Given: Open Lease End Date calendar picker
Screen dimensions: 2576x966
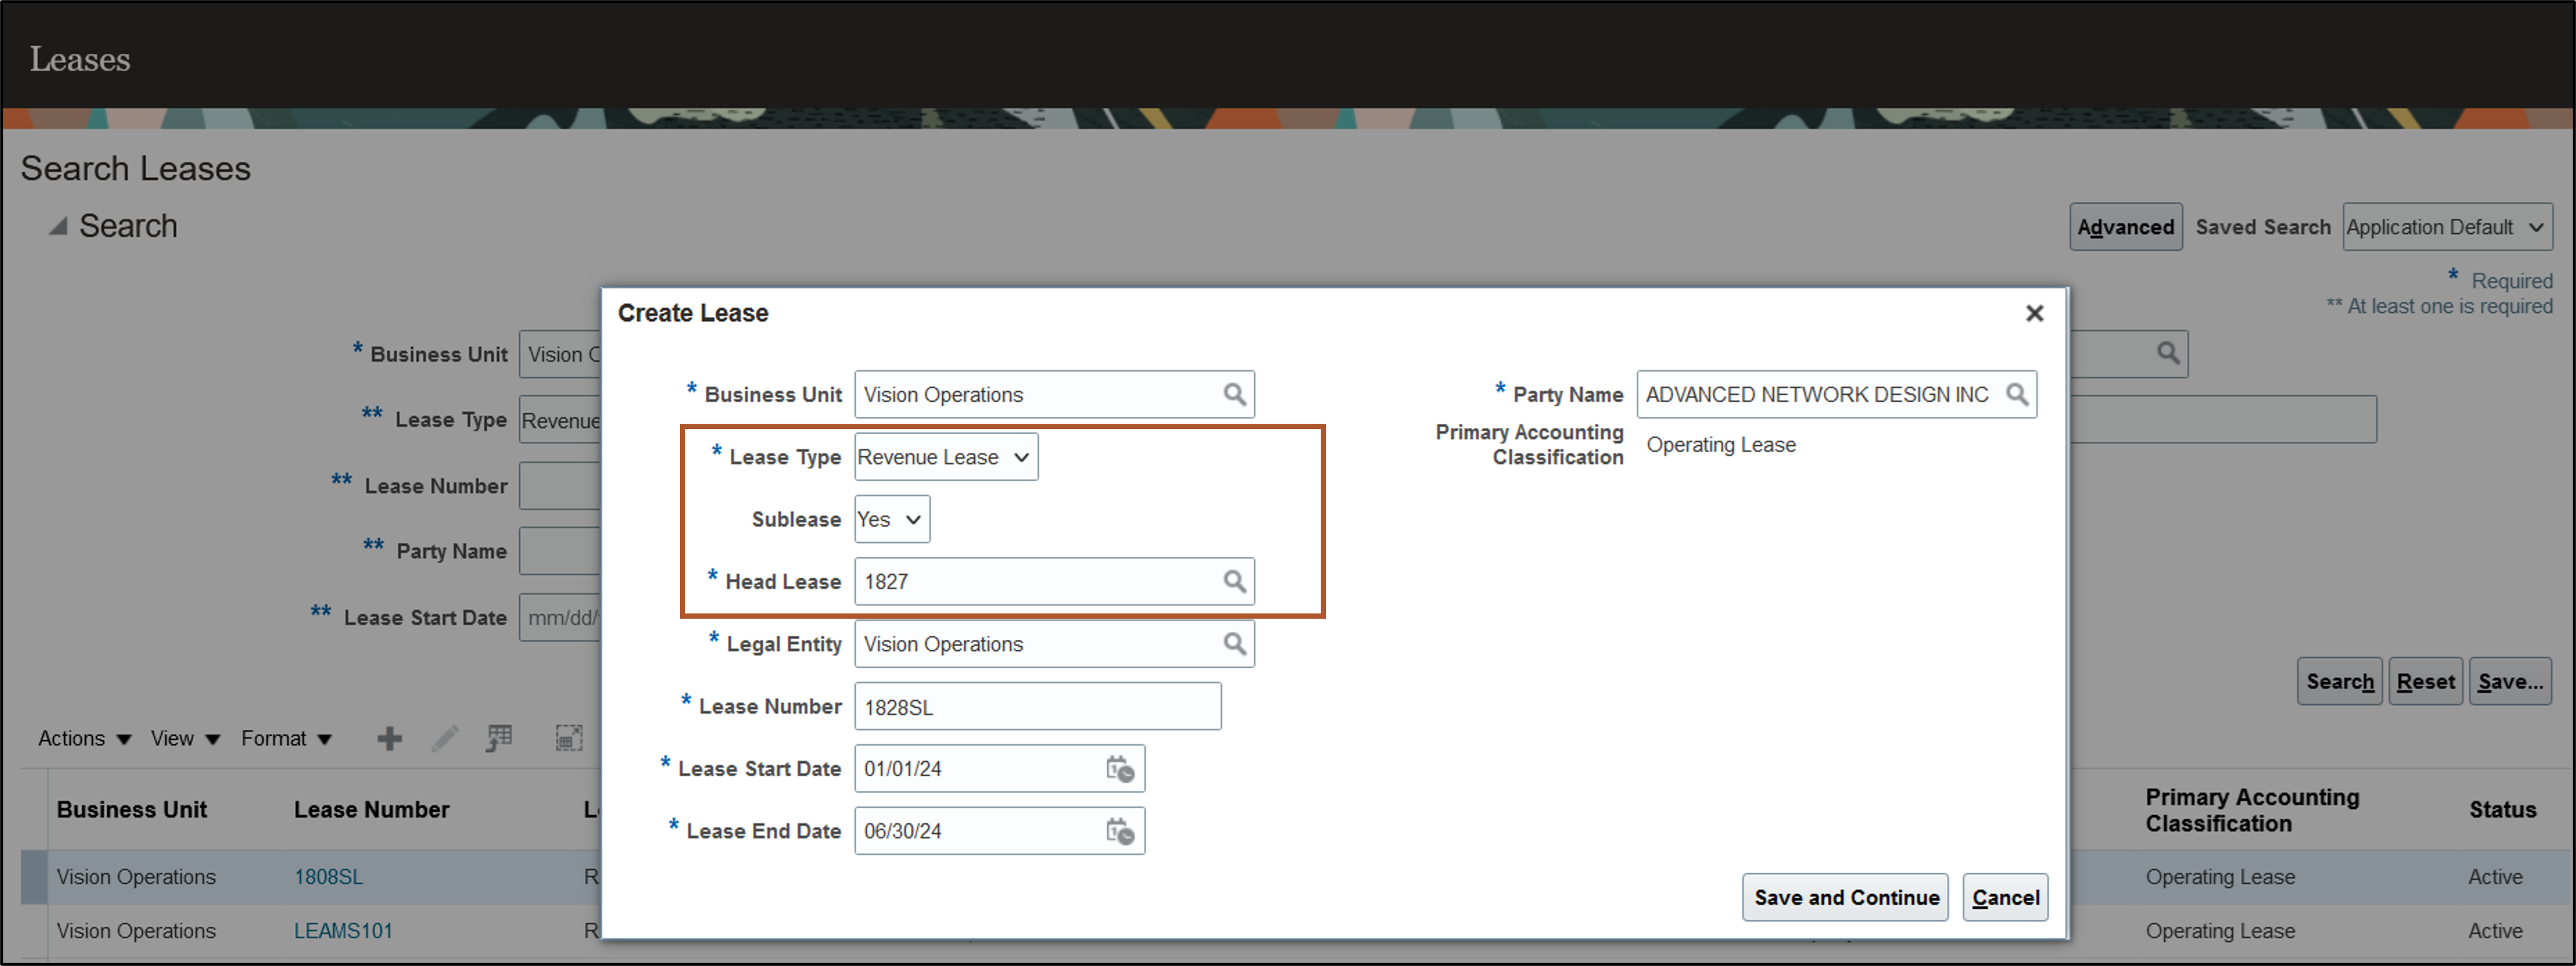Looking at the screenshot, I should [1119, 831].
